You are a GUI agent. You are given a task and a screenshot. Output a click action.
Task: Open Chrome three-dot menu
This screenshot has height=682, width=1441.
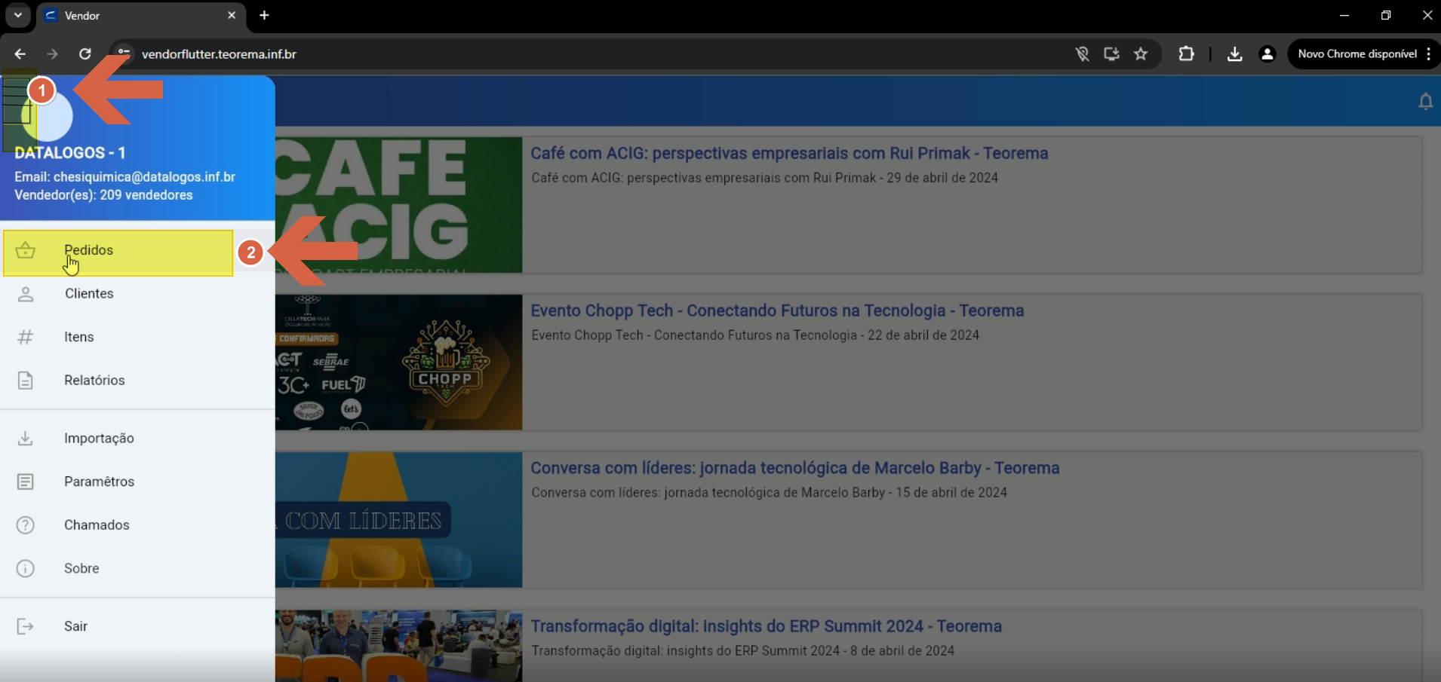(x=1429, y=54)
